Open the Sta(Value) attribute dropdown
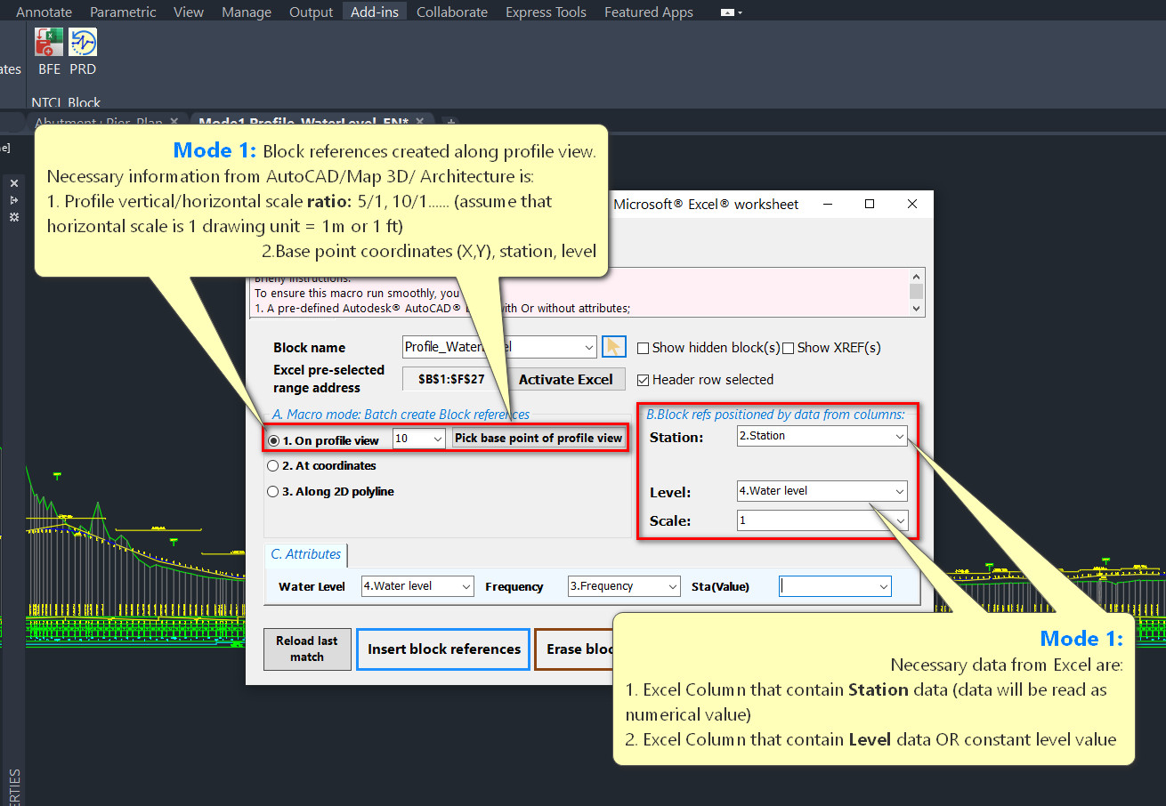1166x806 pixels. (883, 586)
